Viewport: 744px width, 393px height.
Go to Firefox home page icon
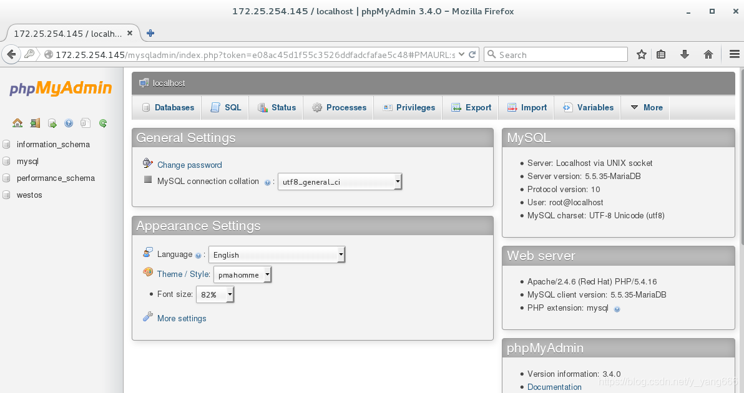708,54
